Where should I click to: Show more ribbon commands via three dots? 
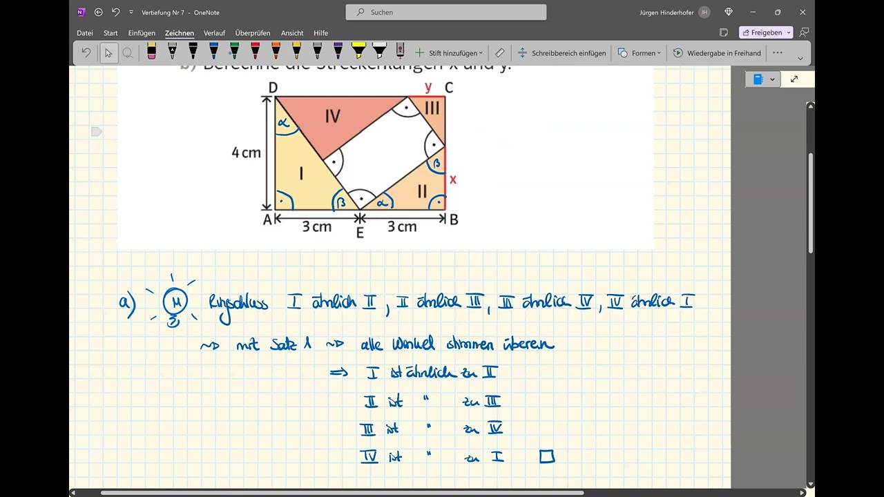coord(778,52)
